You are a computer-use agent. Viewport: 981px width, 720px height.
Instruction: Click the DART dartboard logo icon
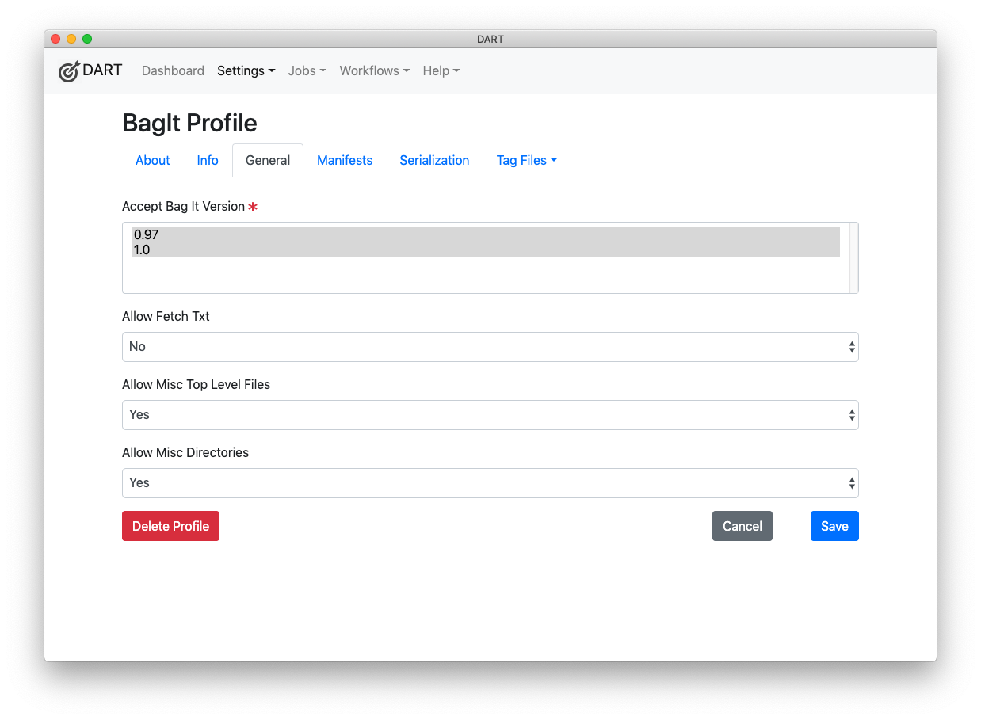[x=69, y=70]
